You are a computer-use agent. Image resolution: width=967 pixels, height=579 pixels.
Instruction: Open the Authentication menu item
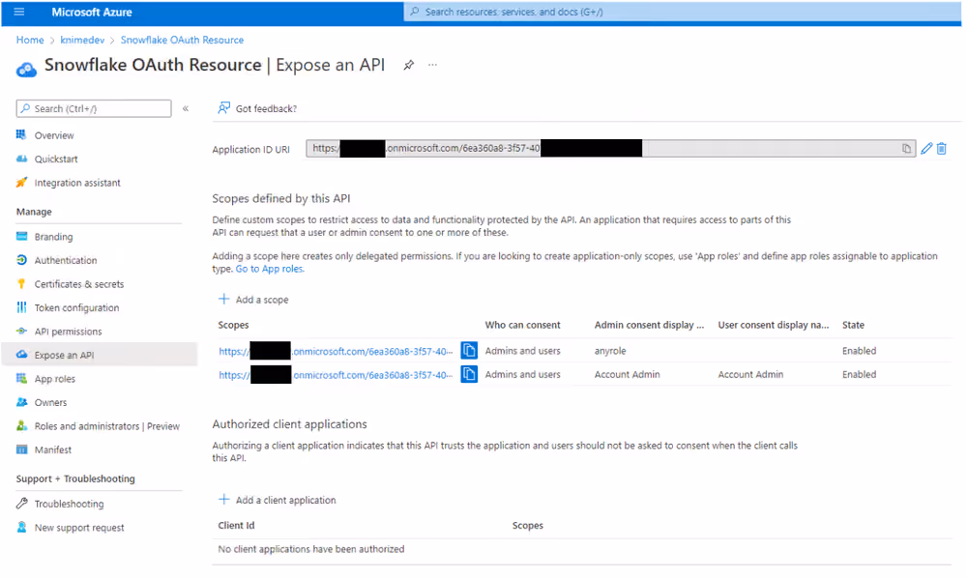click(66, 260)
